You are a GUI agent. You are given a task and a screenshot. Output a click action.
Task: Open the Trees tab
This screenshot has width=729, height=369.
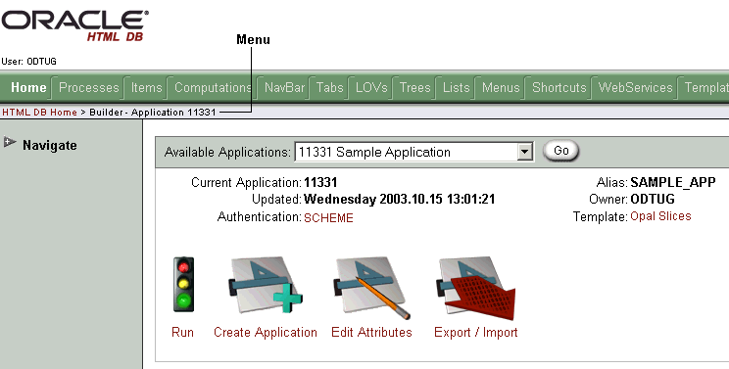(x=415, y=88)
